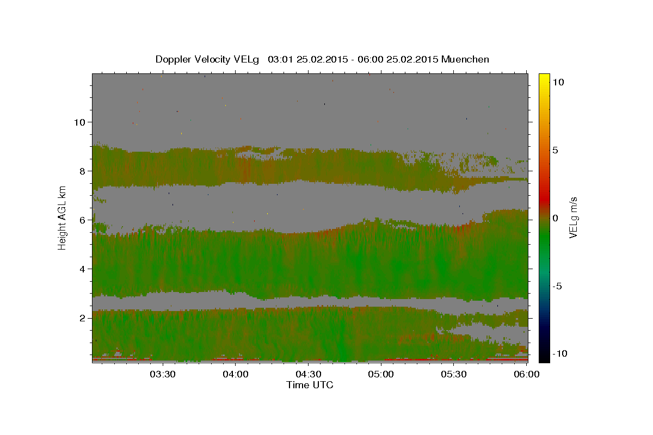Click the '03:30' time tick label
This screenshot has width=653, height=435.
[x=163, y=375]
